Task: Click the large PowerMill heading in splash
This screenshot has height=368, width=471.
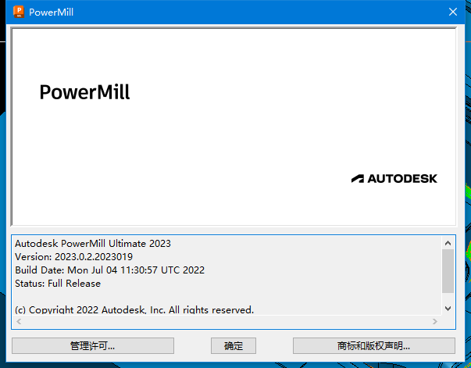Action: tap(84, 92)
